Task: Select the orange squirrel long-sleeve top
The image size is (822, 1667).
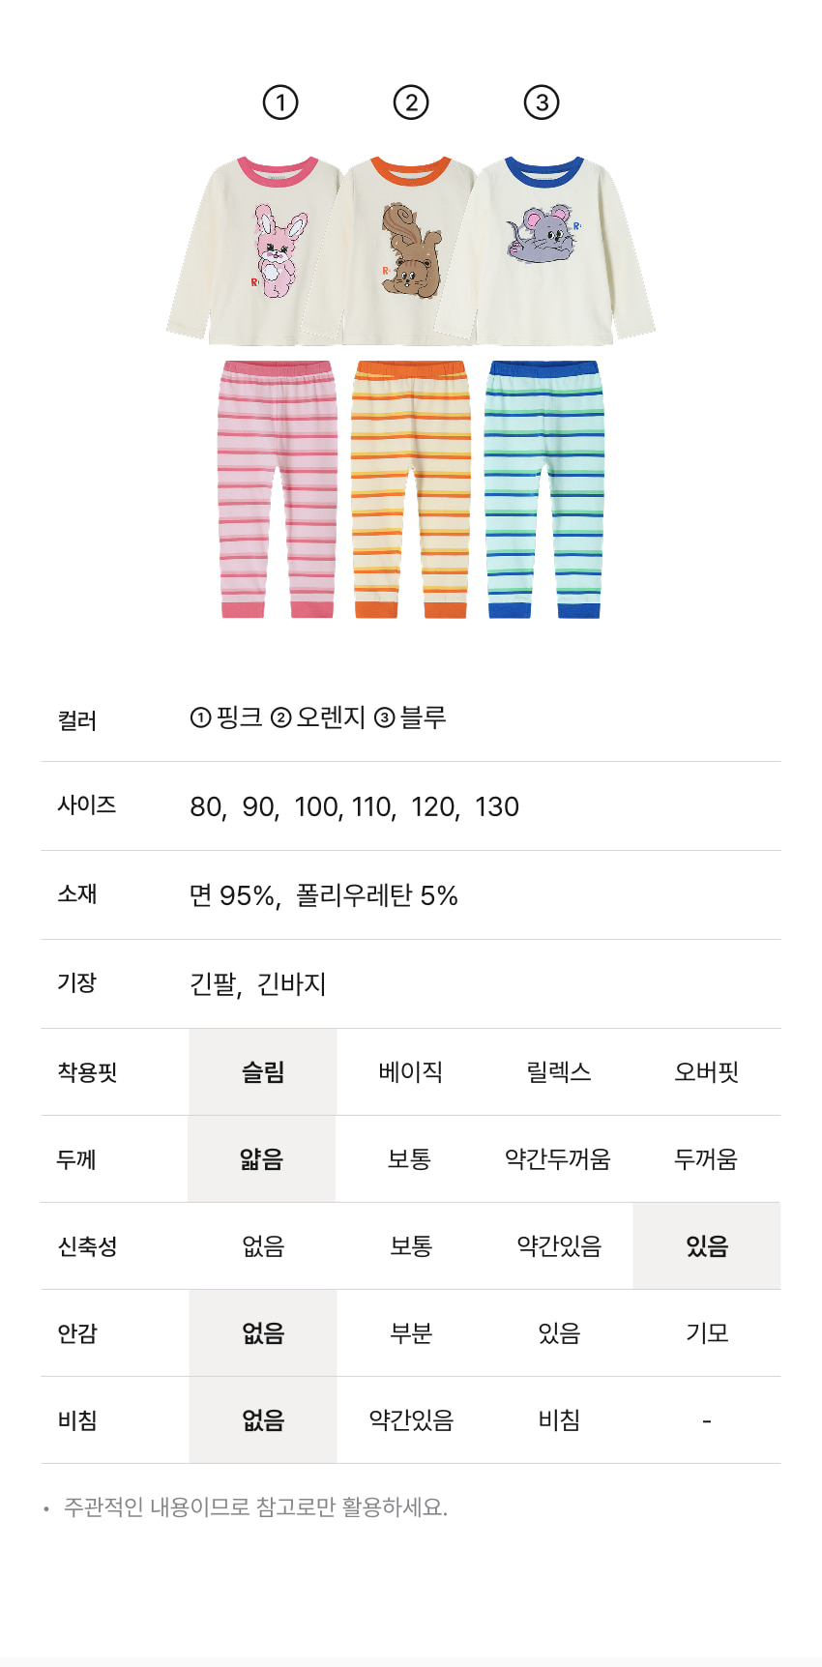Action: click(410, 249)
